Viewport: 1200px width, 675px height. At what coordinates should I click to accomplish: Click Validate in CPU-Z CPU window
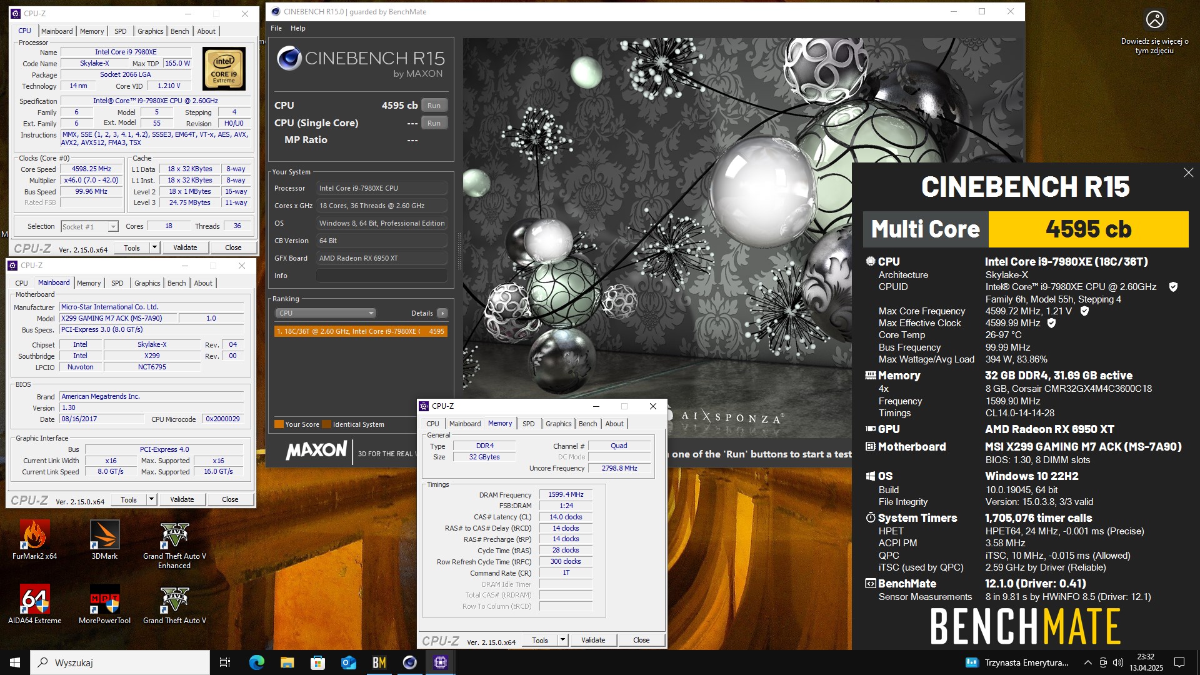tap(185, 247)
